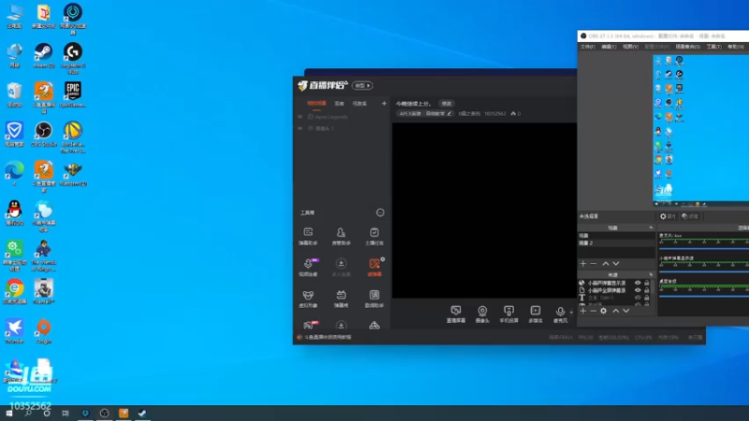Image resolution: width=749 pixels, height=421 pixels.
Task: Adjust the 桌面音频 volume slider in OBS
Action: pyautogui.click(x=704, y=296)
